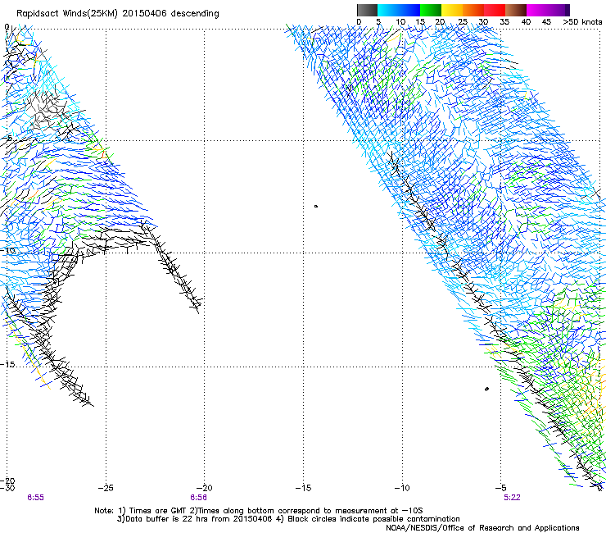Image resolution: width=606 pixels, height=533 pixels.
Task: Click the longitude label '-5' on bottom axis
Action: tap(500, 488)
